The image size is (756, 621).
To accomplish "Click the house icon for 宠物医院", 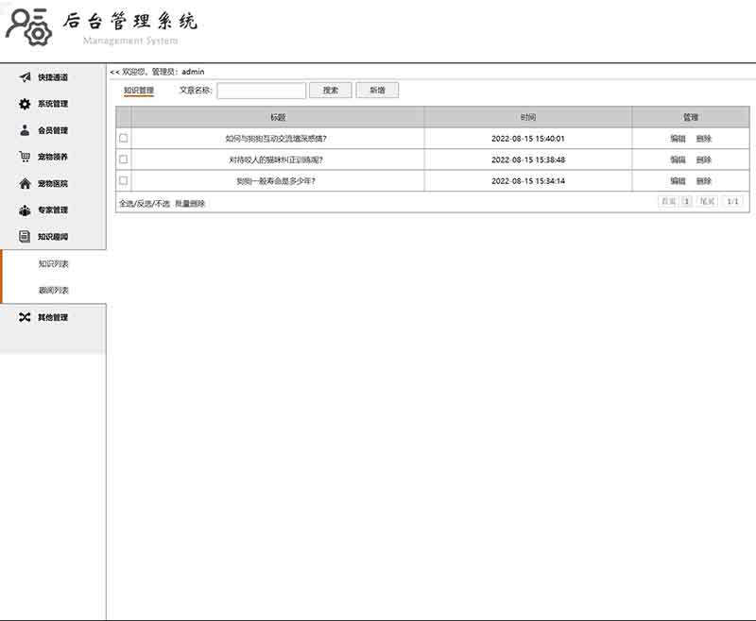I will tap(26, 183).
